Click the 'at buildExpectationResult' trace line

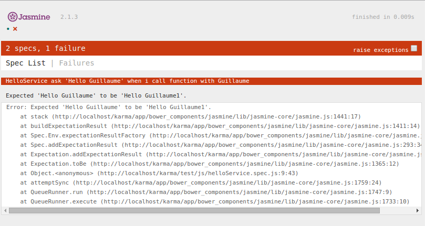point(220,126)
